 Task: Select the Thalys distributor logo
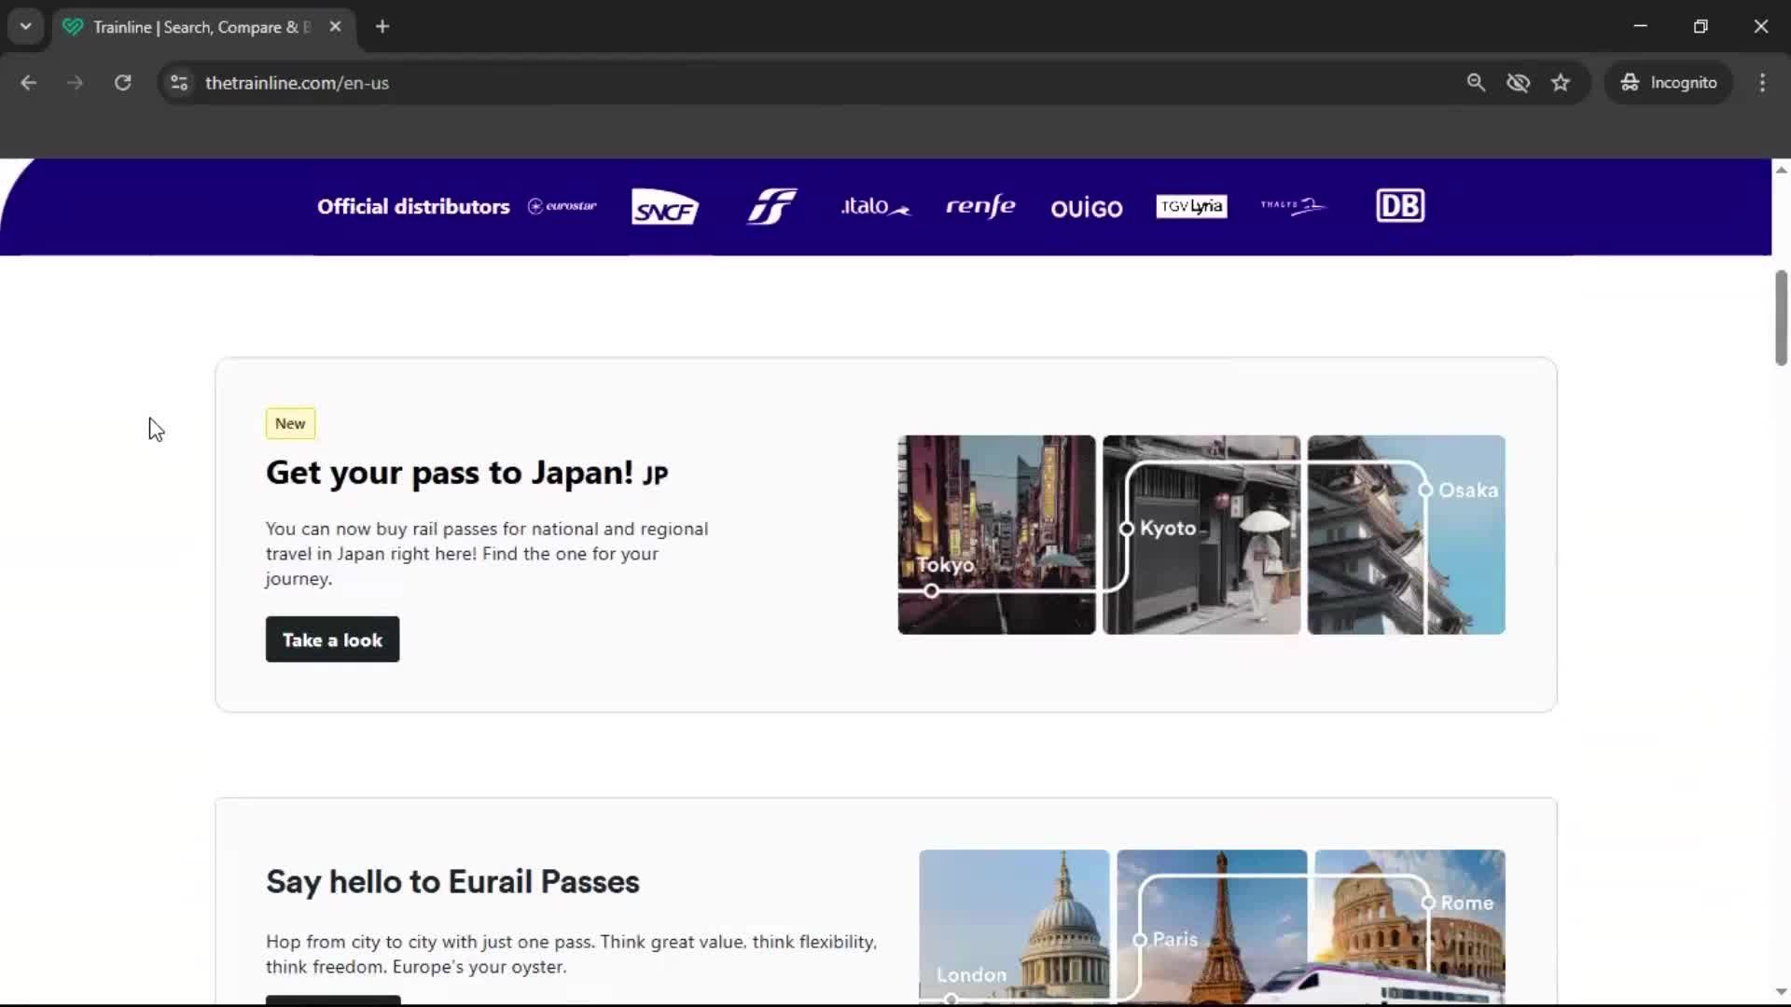(1293, 206)
